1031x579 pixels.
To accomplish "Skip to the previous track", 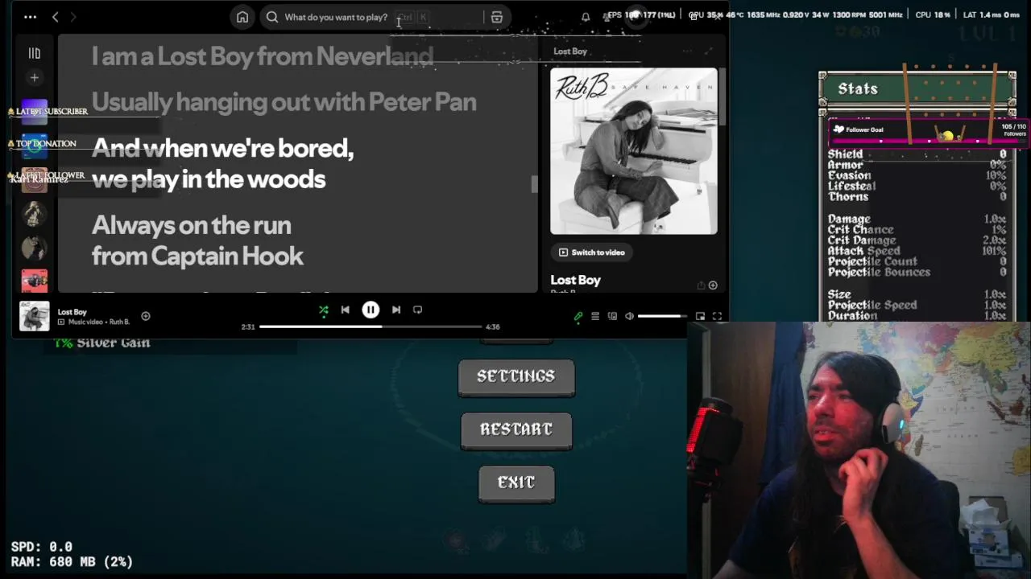I will [x=345, y=310].
